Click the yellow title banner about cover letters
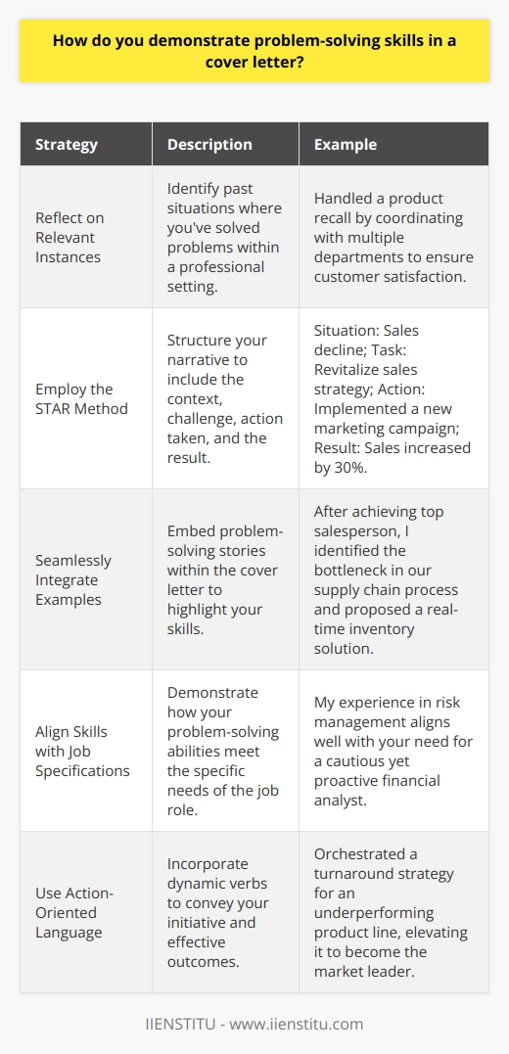Screen dimensions: 509x1054 [254, 51]
